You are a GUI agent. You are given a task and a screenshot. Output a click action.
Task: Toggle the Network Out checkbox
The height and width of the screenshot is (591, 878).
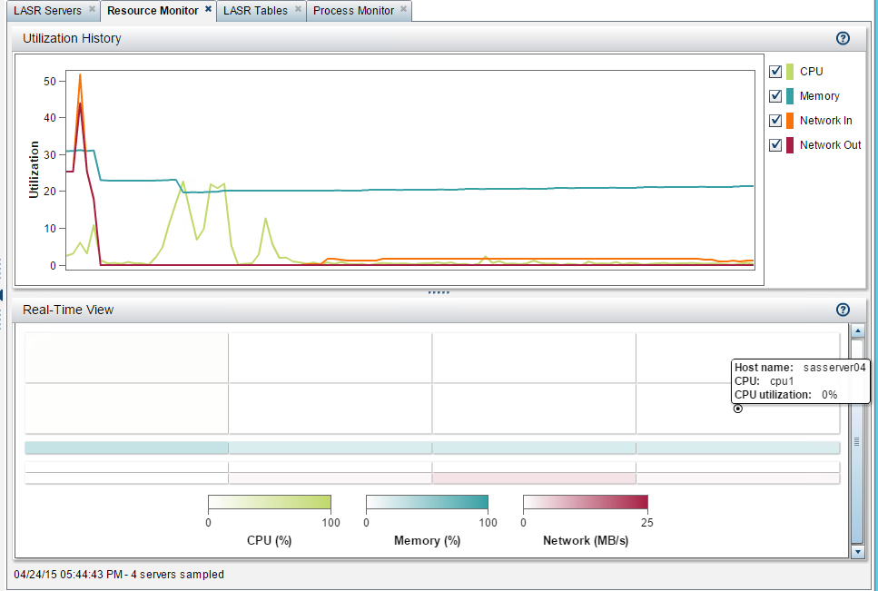(775, 145)
